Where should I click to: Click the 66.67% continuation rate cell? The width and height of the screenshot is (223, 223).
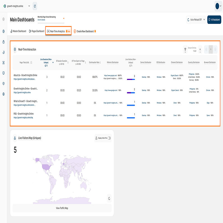pos(95,77)
